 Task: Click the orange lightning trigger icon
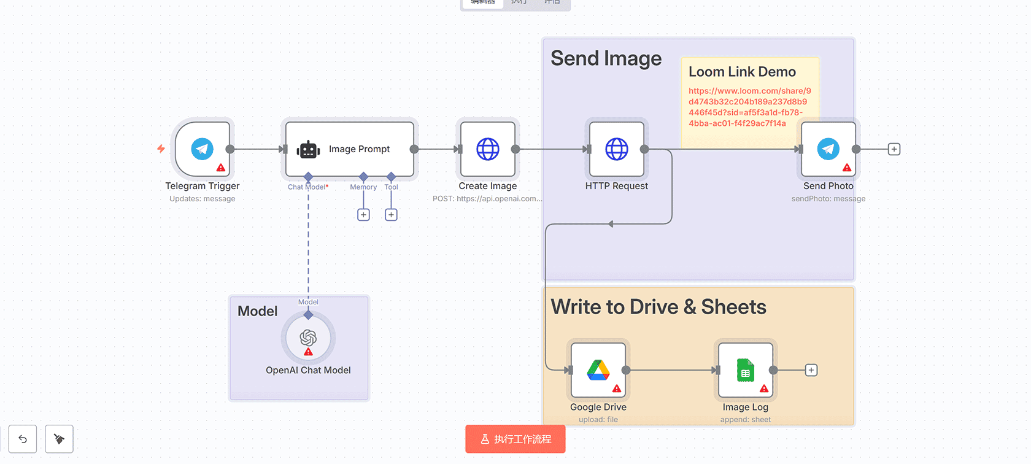(161, 149)
